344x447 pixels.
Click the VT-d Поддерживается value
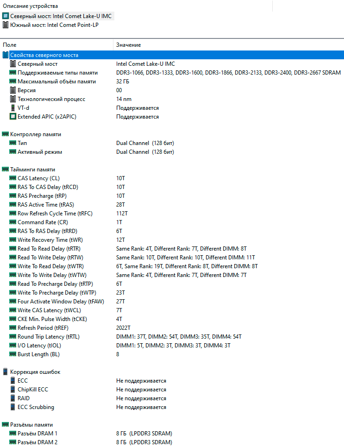[138, 108]
